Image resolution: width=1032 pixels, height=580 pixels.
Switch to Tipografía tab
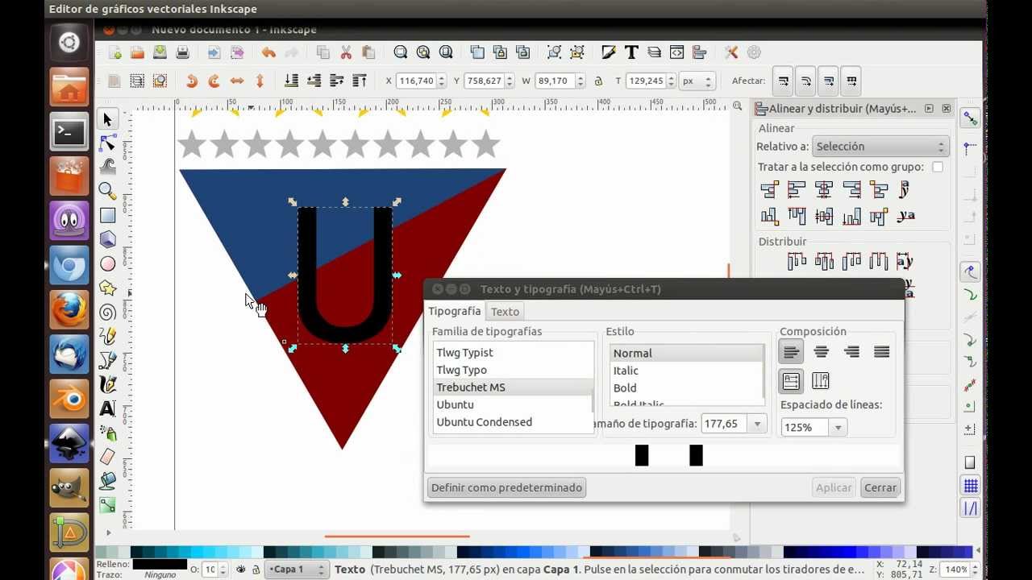point(455,311)
